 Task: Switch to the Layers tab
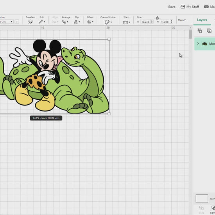[x=202, y=20]
